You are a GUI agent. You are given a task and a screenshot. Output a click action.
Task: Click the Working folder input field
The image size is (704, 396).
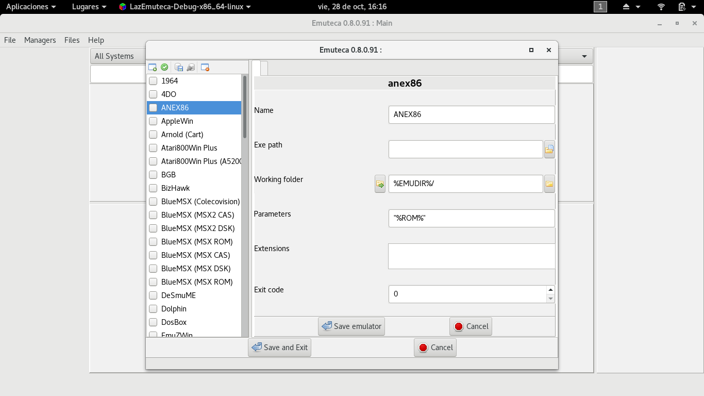466,184
